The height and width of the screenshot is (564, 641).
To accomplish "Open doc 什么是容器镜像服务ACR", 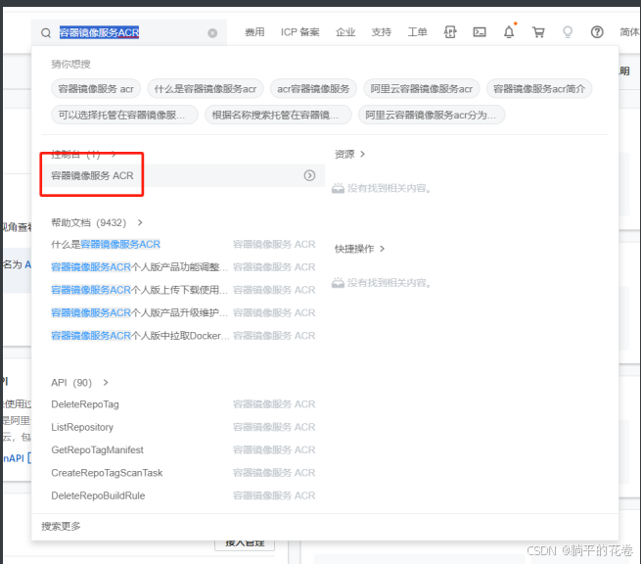I will click(106, 245).
